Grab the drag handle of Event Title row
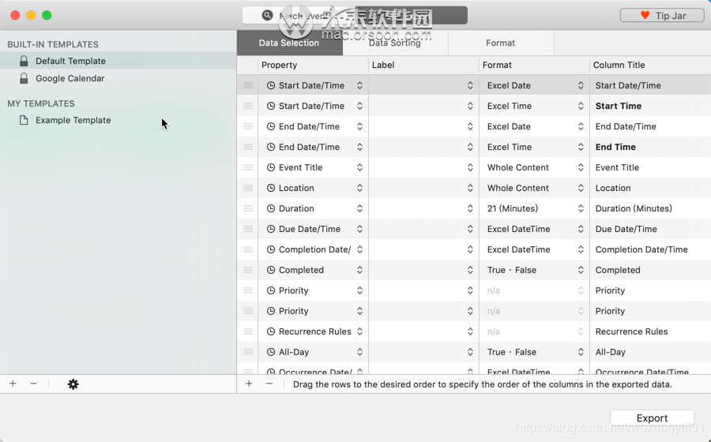The width and height of the screenshot is (711, 442). pyautogui.click(x=248, y=167)
